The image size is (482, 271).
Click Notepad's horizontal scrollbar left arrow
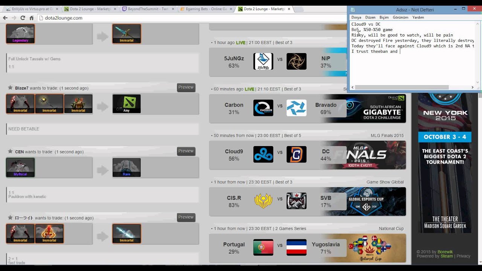pyautogui.click(x=352, y=87)
